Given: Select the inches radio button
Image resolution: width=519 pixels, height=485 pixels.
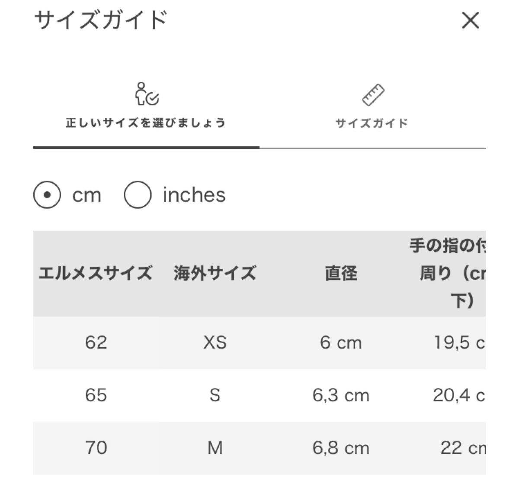Looking at the screenshot, I should click(138, 195).
